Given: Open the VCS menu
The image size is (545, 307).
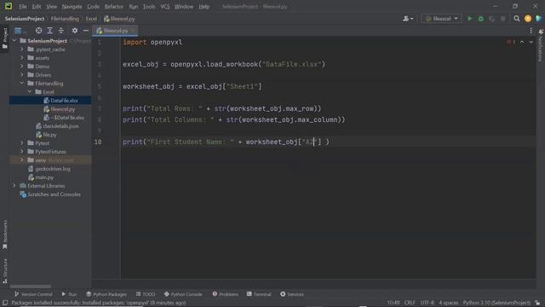Looking at the screenshot, I should [164, 6].
